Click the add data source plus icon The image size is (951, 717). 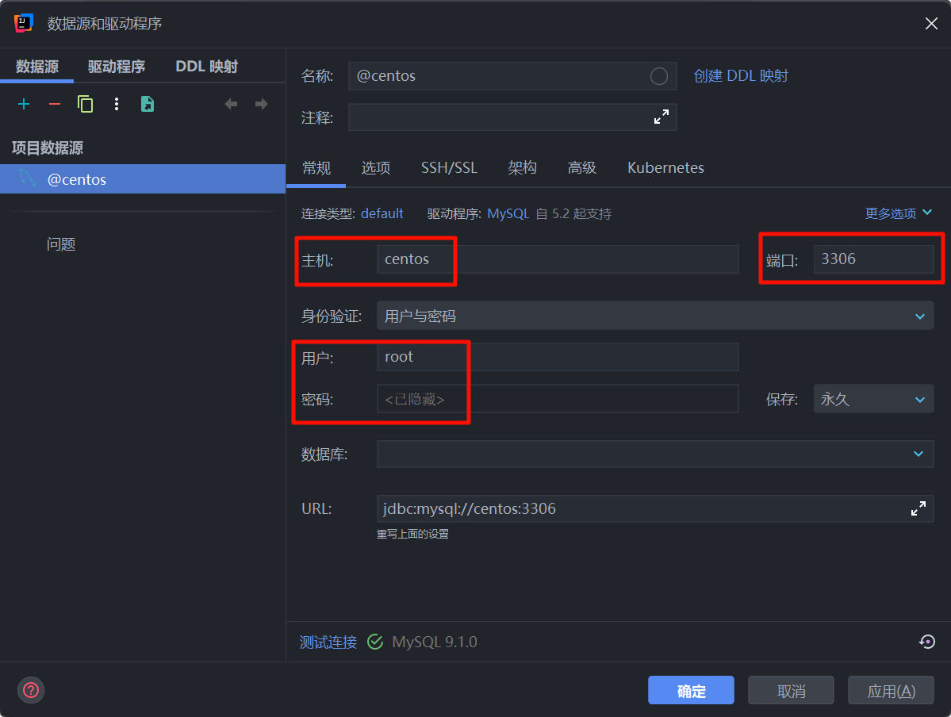click(x=24, y=105)
